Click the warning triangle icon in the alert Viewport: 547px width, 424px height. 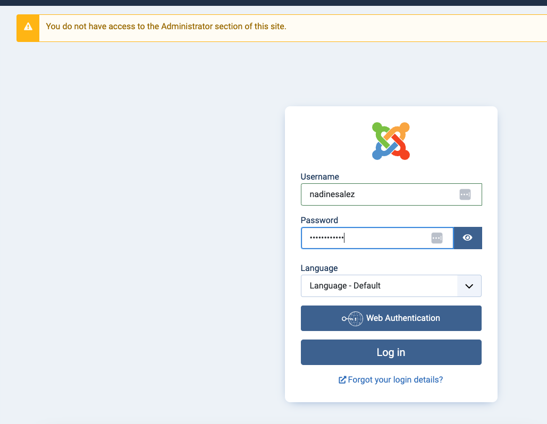pyautogui.click(x=28, y=27)
